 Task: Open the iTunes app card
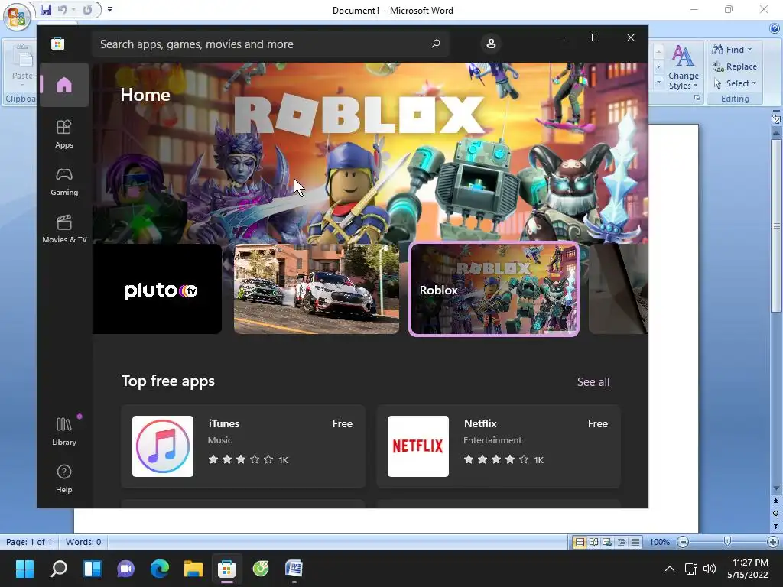tap(243, 446)
